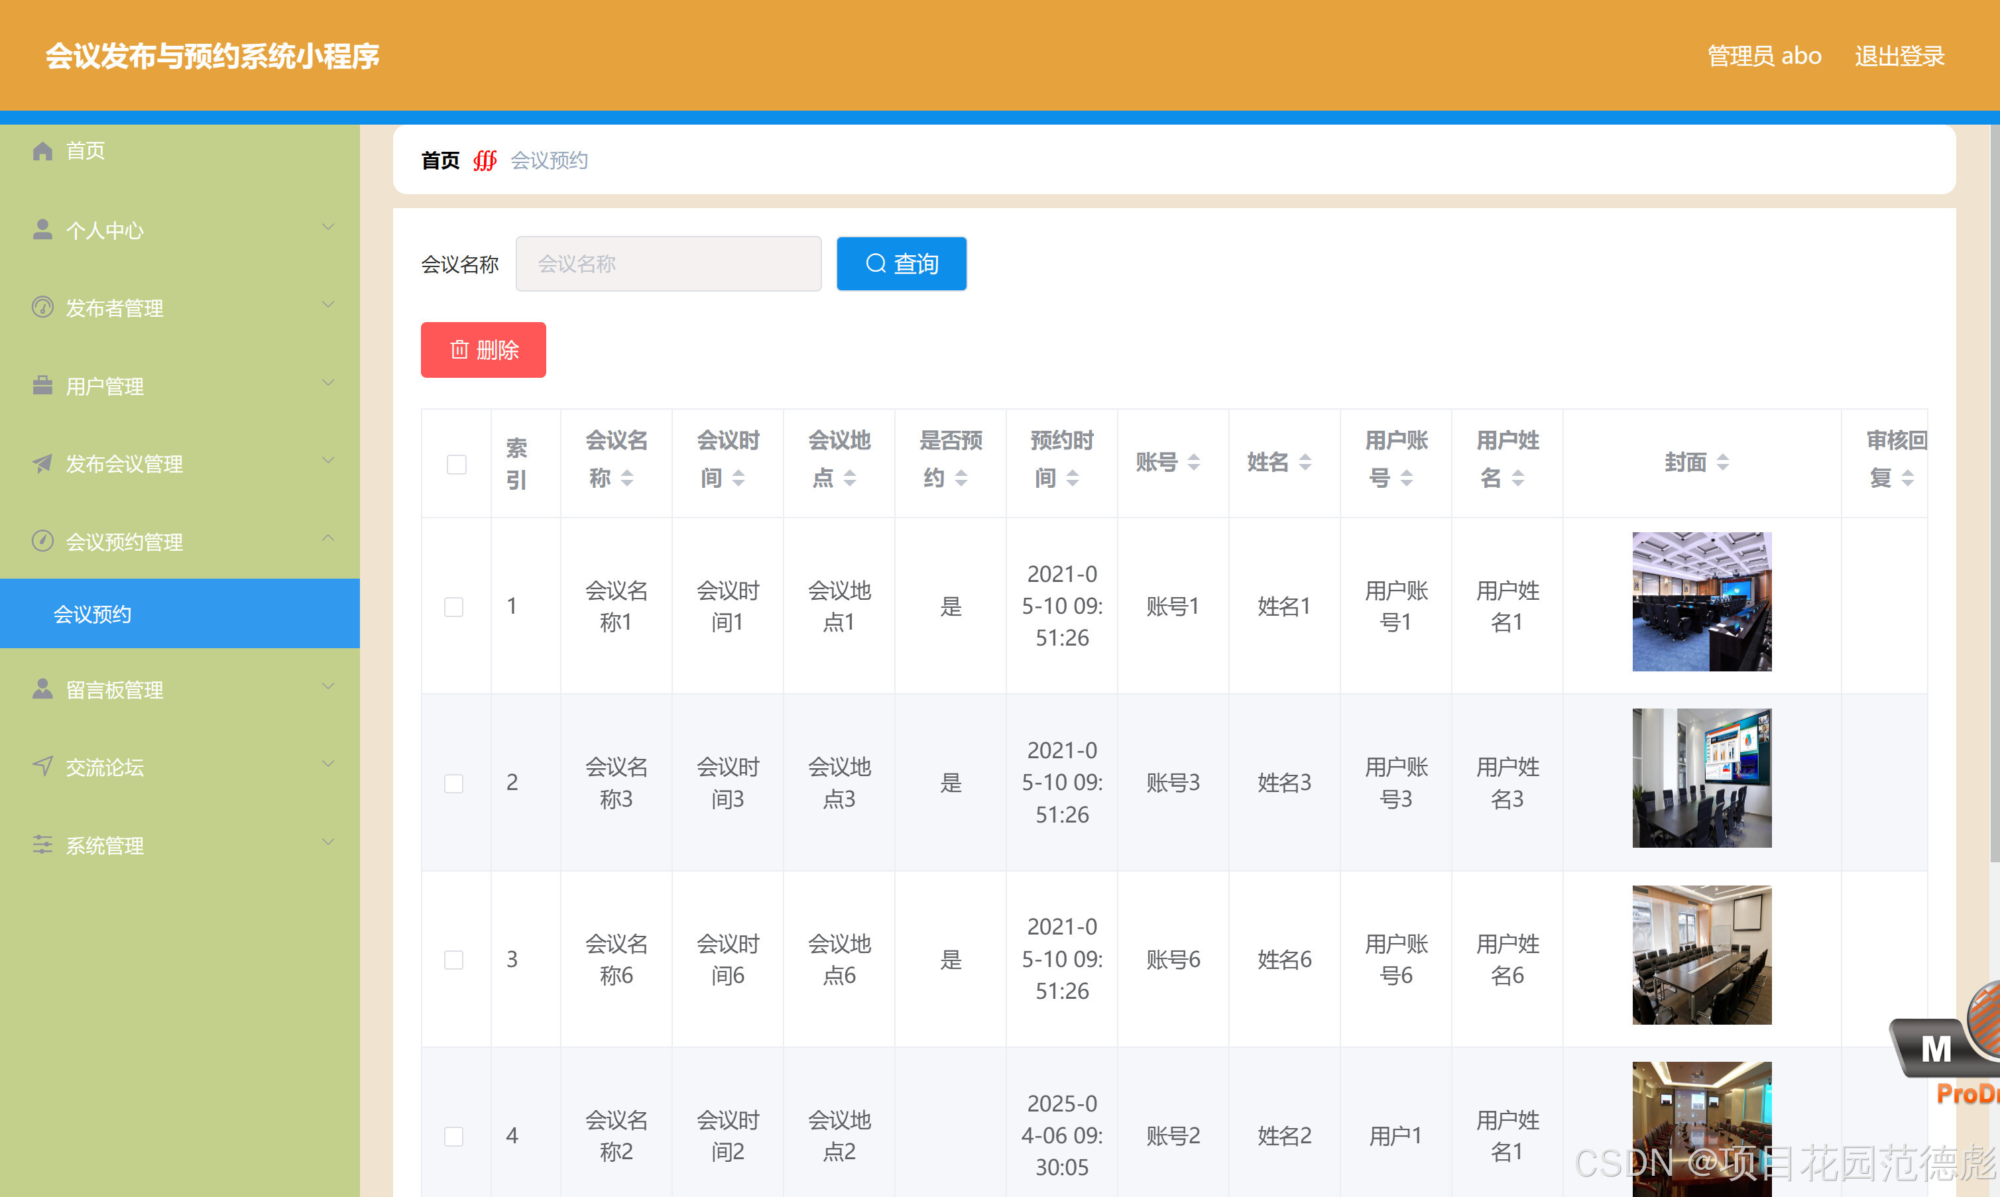Click the paper plane icon for 发布会议管理
The height and width of the screenshot is (1197, 2000).
(x=42, y=463)
